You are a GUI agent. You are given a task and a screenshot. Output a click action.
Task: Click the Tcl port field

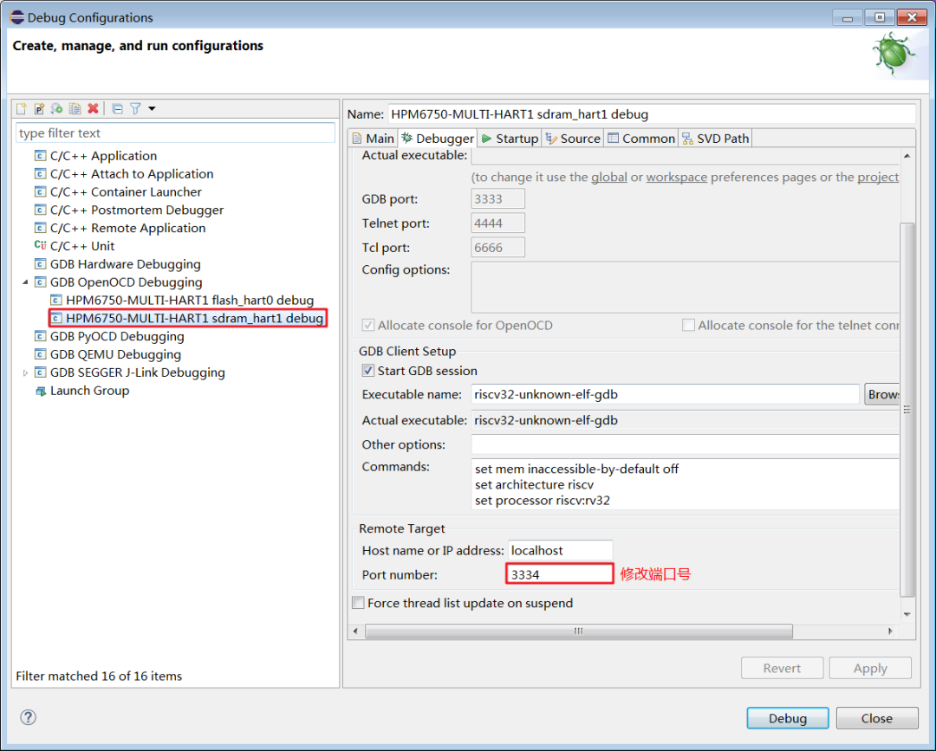(x=497, y=248)
